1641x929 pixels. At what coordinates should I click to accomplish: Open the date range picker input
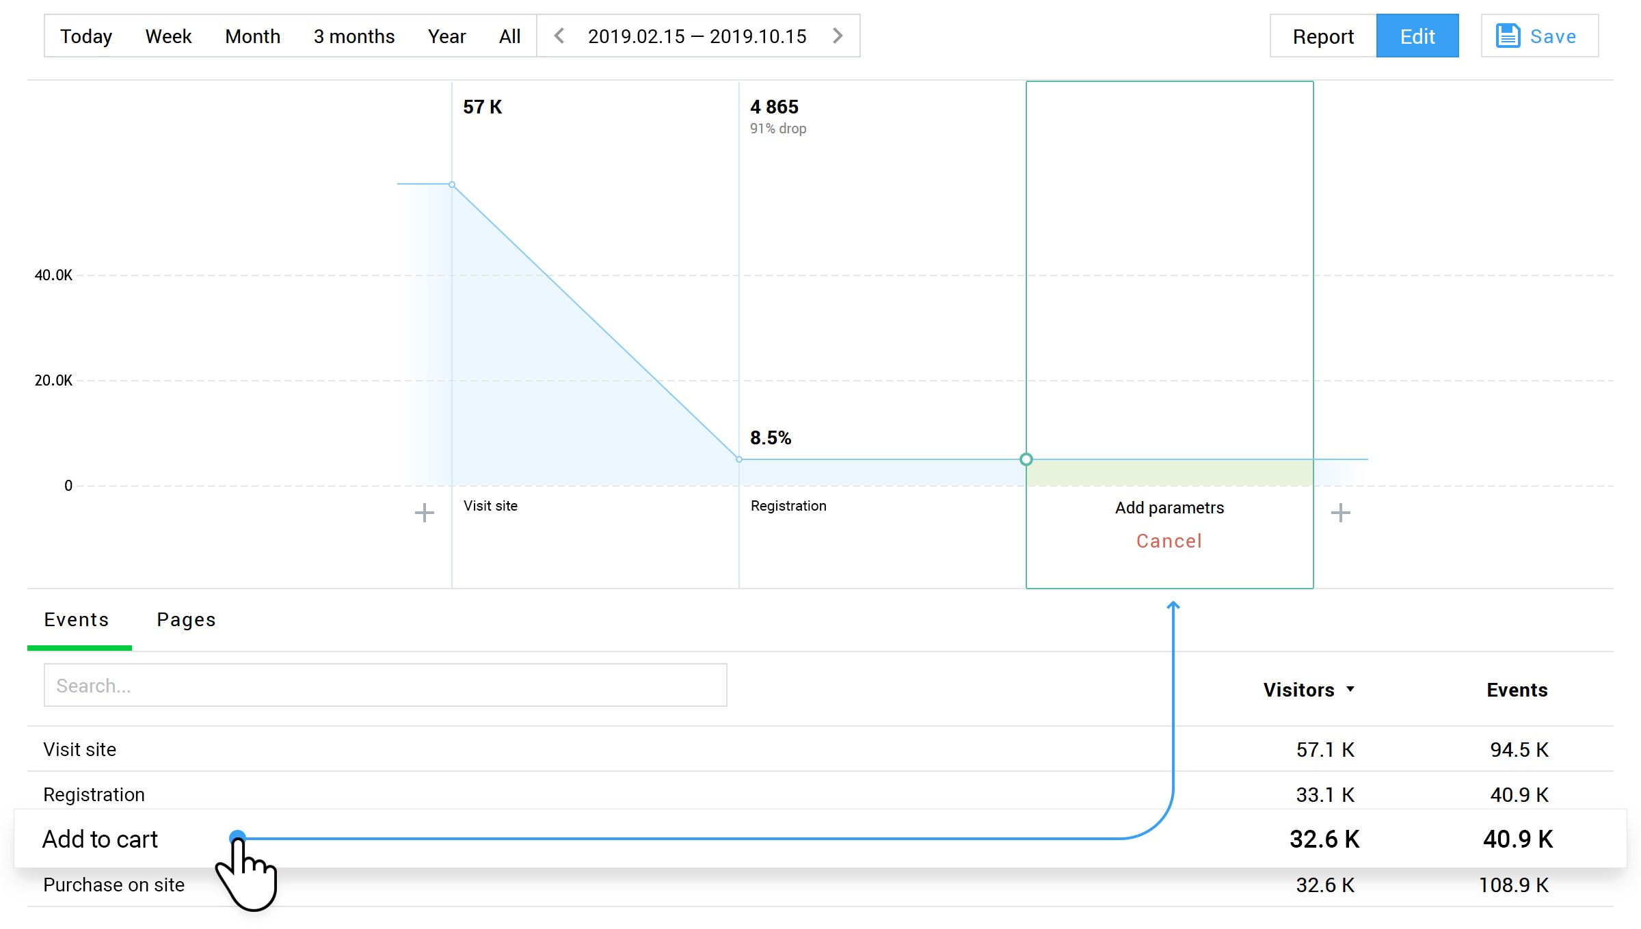pos(697,37)
